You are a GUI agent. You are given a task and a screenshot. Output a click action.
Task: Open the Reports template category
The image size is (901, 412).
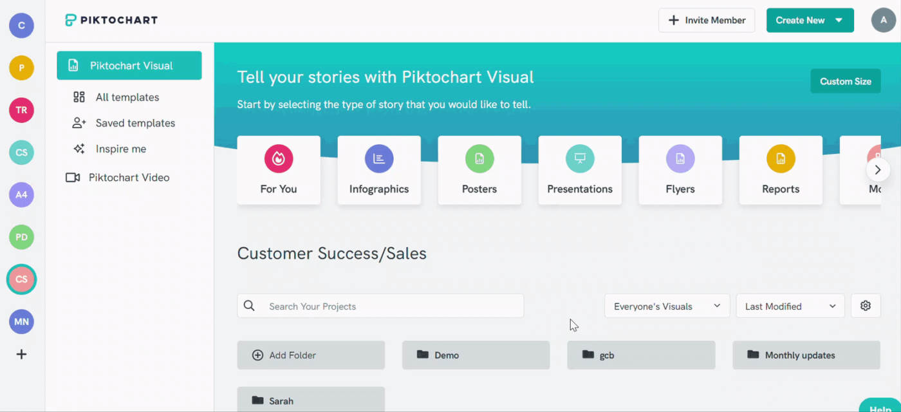(781, 170)
